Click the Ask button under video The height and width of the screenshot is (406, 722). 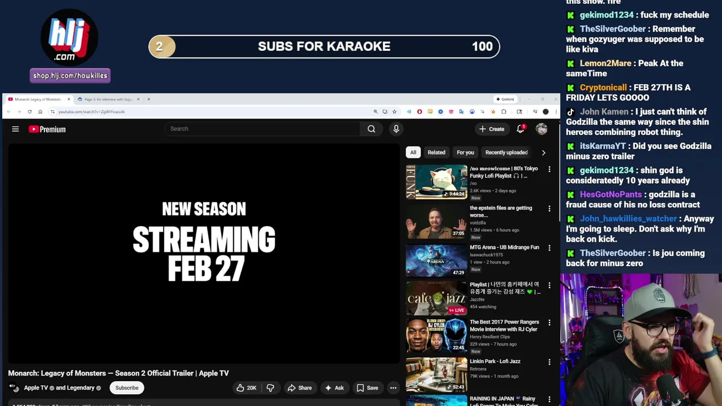(334, 388)
